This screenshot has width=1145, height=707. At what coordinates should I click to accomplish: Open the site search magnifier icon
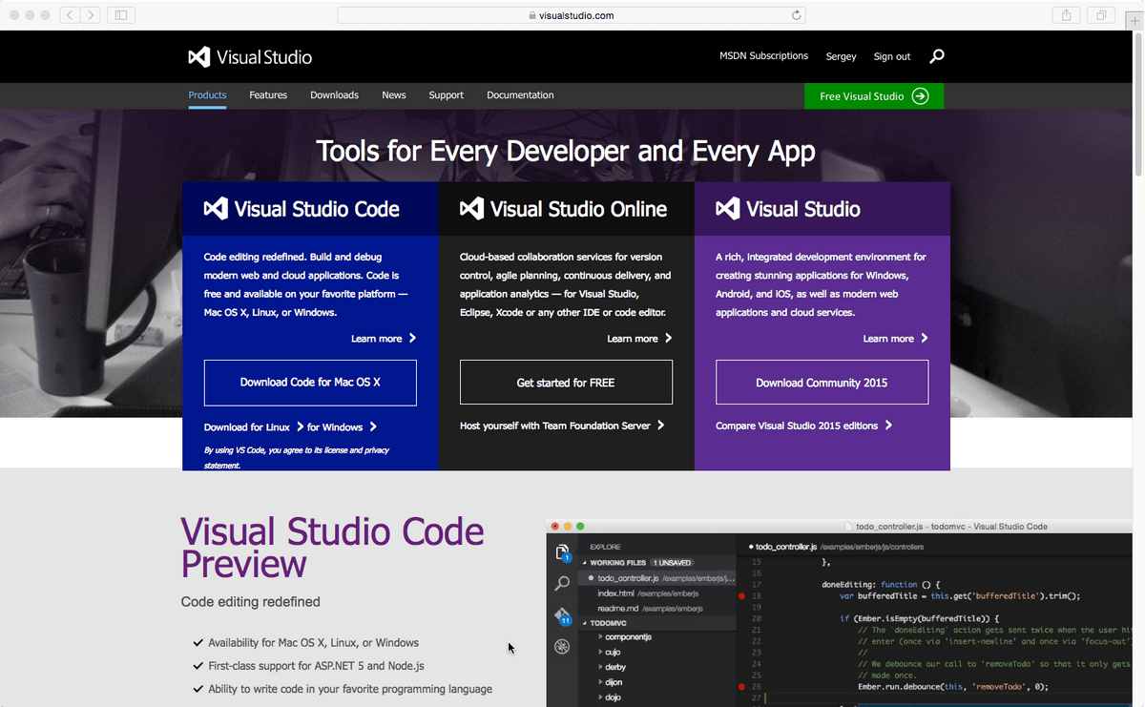click(936, 56)
